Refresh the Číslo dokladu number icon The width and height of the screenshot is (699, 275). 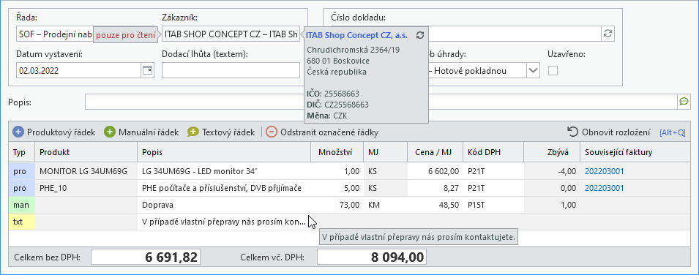(x=608, y=34)
